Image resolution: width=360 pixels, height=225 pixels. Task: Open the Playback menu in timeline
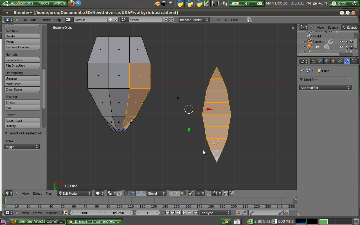click(x=52, y=213)
